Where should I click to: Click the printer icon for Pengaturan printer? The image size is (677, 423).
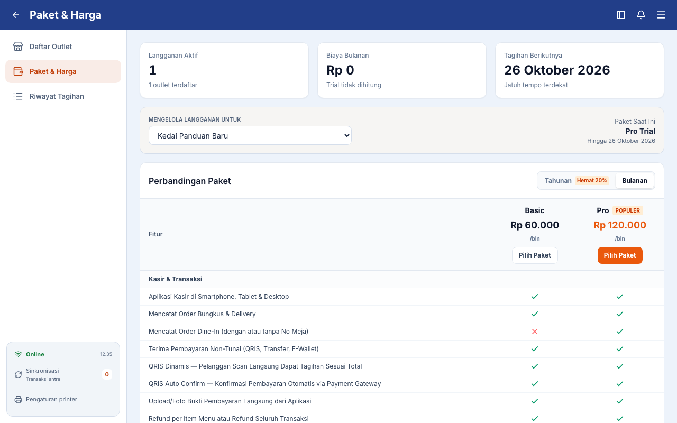point(18,399)
